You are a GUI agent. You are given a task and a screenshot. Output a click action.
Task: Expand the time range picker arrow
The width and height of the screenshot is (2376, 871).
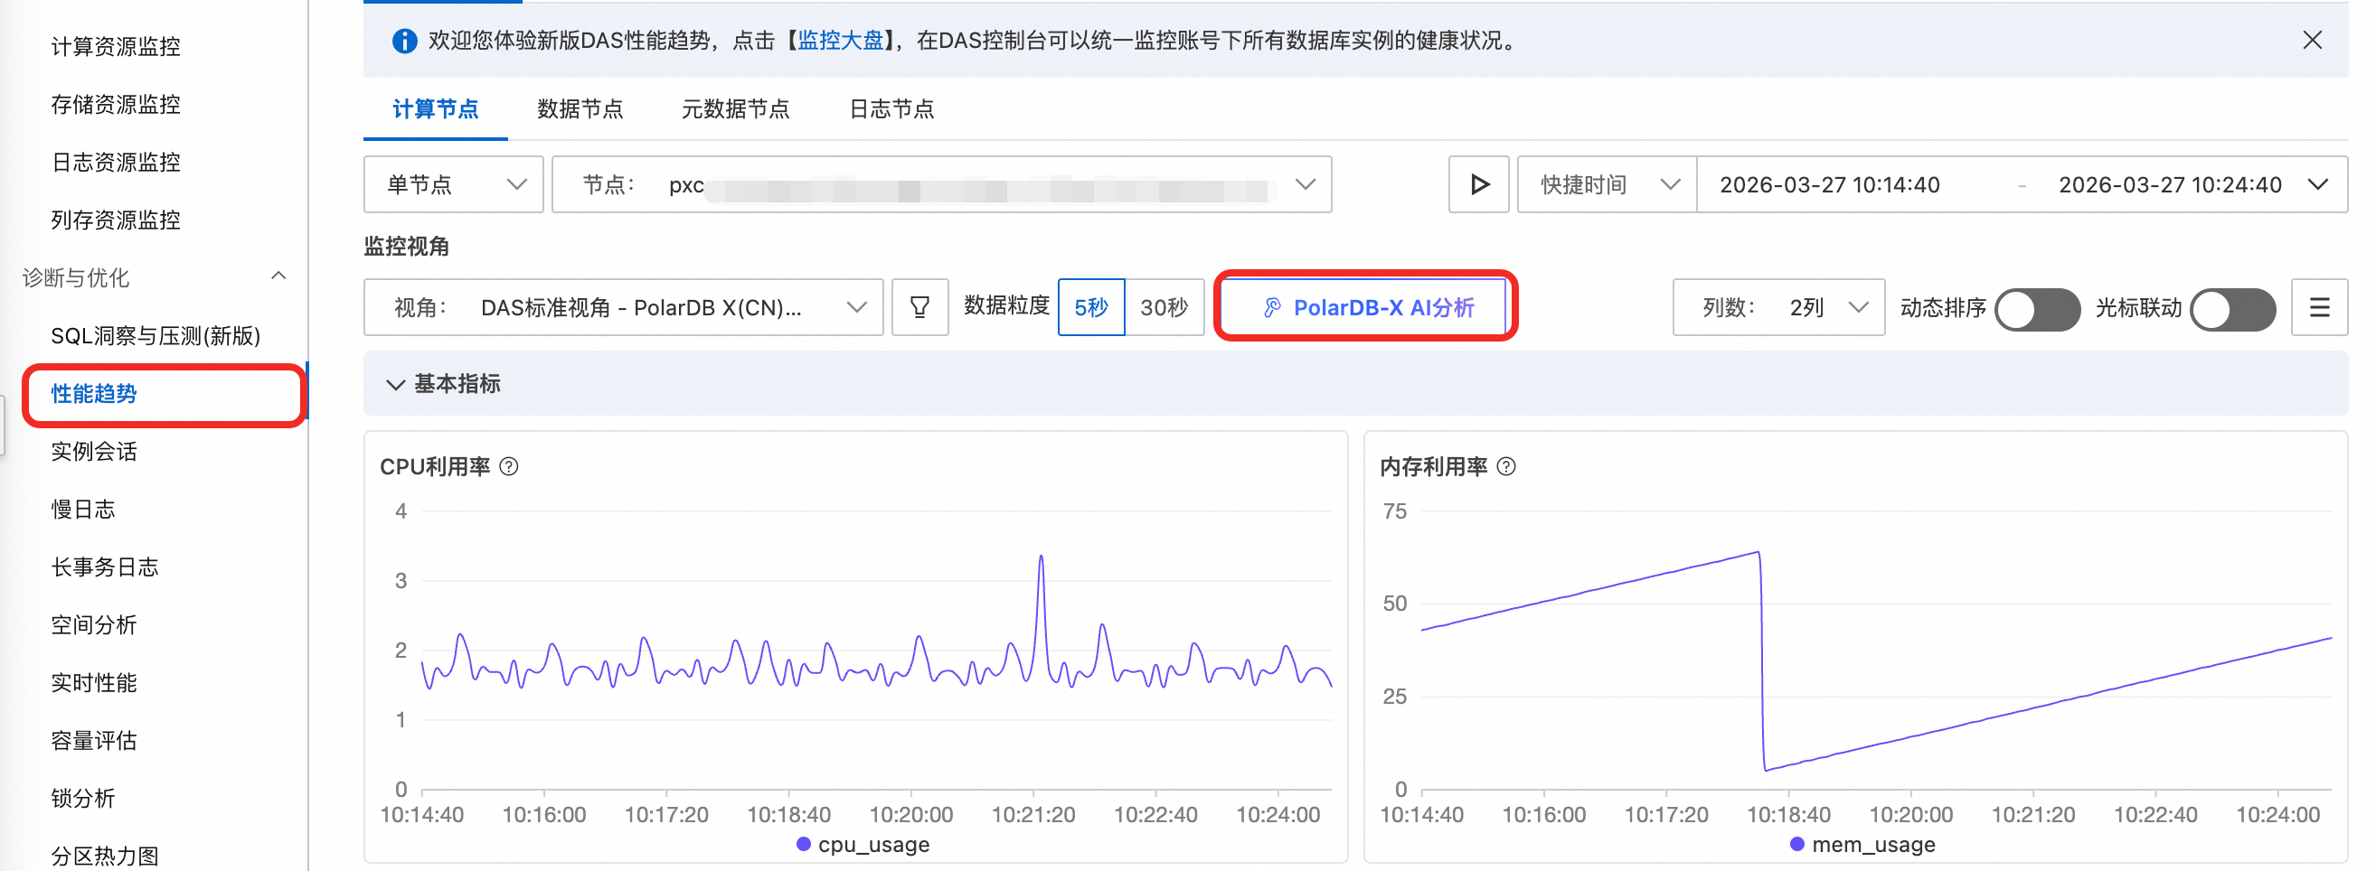click(x=2318, y=184)
